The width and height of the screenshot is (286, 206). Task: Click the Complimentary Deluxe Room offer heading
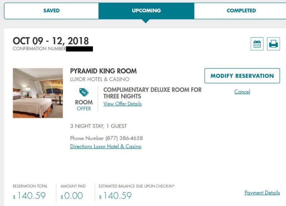click(x=152, y=93)
